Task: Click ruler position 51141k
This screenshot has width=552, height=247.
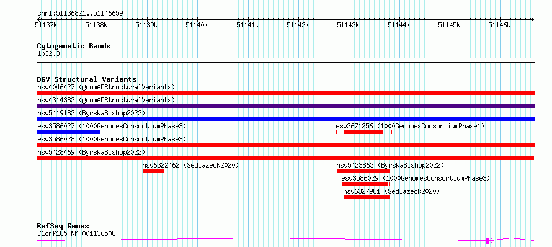Action: pyautogui.click(x=248, y=25)
